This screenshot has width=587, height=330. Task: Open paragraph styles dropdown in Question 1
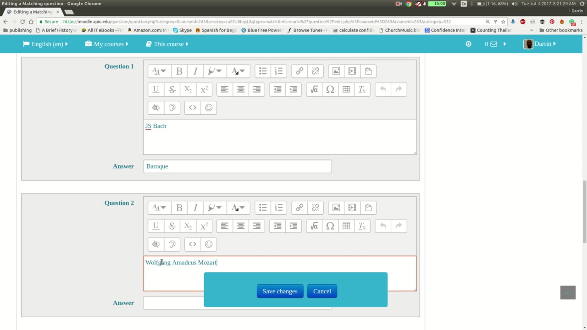pos(160,71)
